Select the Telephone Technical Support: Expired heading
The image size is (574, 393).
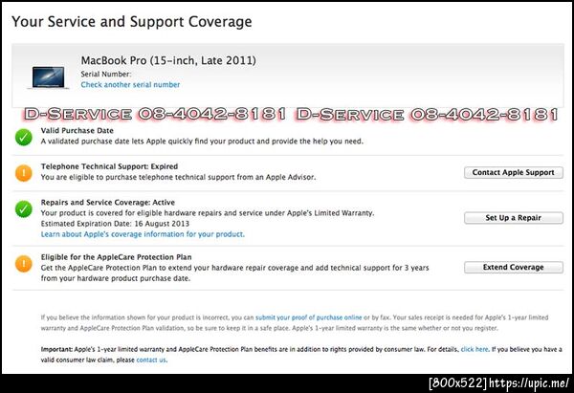[109, 166]
